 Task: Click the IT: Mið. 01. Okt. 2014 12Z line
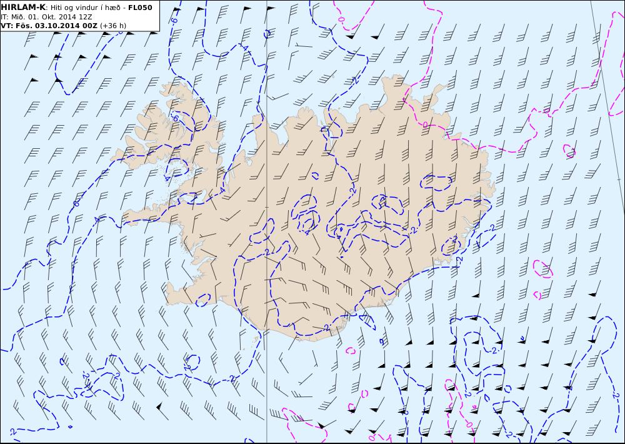[x=46, y=17]
